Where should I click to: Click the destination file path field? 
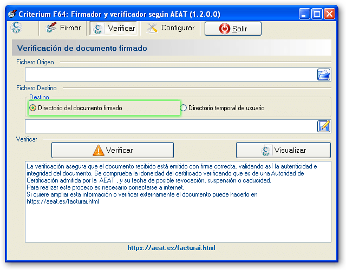pyautogui.click(x=171, y=126)
